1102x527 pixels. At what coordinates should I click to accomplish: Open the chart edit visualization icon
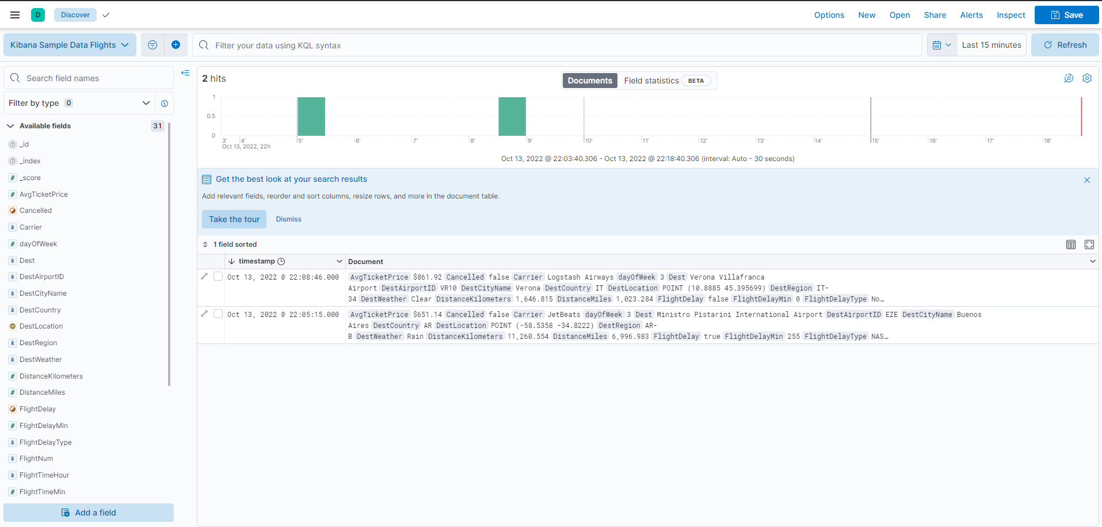click(x=1069, y=78)
